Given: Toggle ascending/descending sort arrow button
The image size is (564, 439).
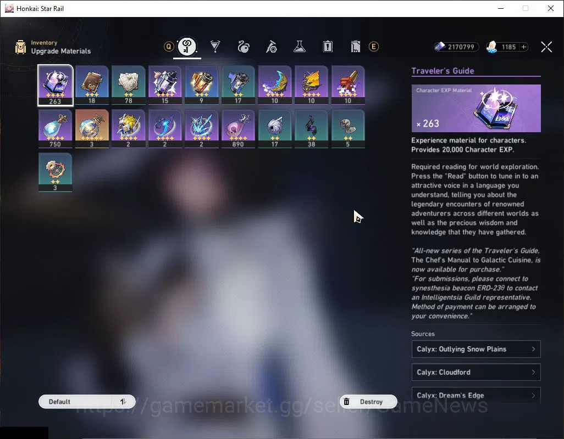Looking at the screenshot, I should pyautogui.click(x=123, y=402).
